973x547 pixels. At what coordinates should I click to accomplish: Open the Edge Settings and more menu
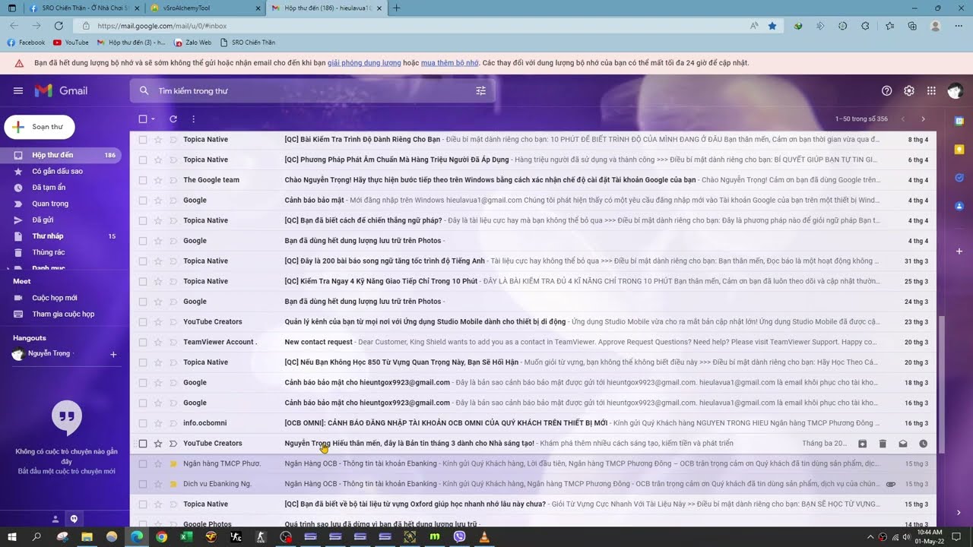pos(959,26)
